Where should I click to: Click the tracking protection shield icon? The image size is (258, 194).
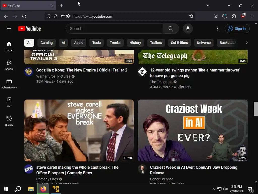(x=49, y=16)
